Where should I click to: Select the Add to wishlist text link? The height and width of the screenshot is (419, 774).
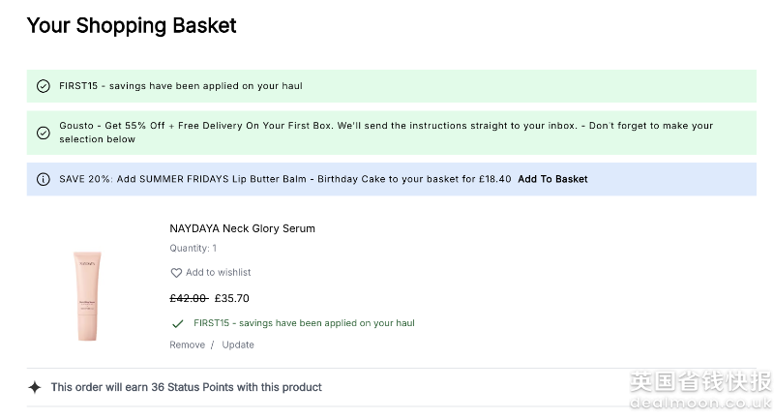[218, 273]
